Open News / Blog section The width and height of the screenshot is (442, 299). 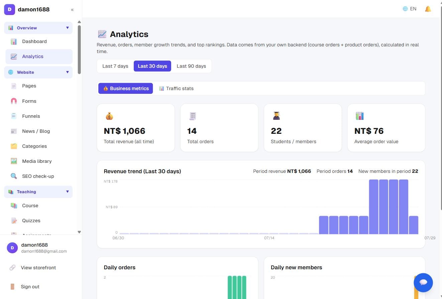[x=39, y=131]
